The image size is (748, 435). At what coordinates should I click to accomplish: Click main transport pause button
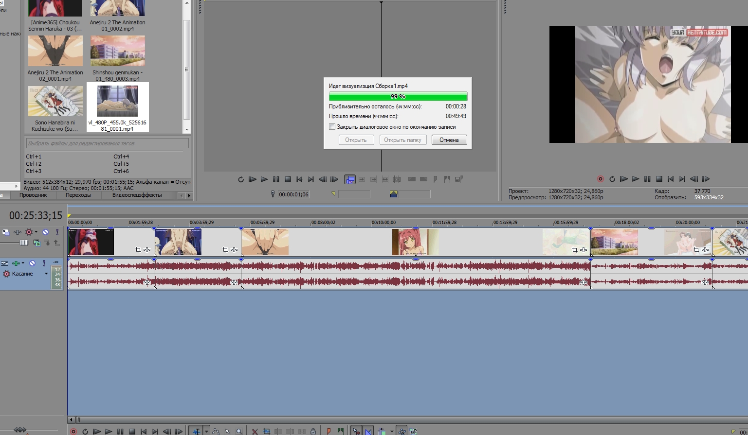click(x=120, y=431)
